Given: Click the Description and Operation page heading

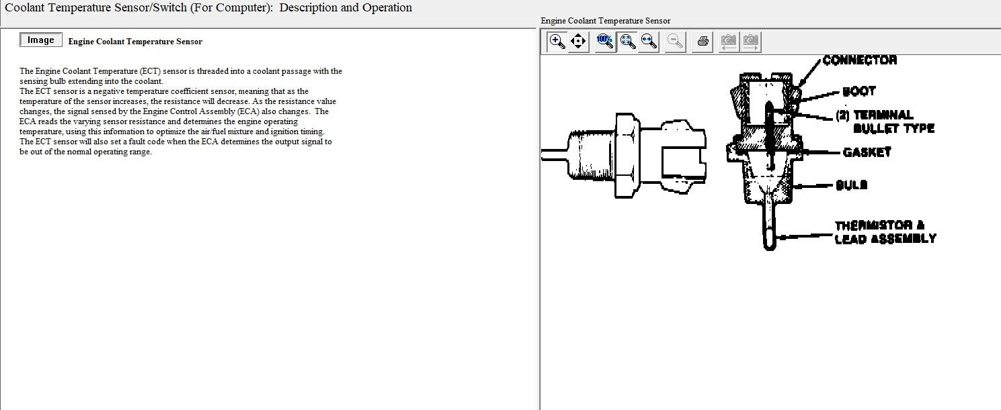Looking at the screenshot, I should (x=208, y=8).
